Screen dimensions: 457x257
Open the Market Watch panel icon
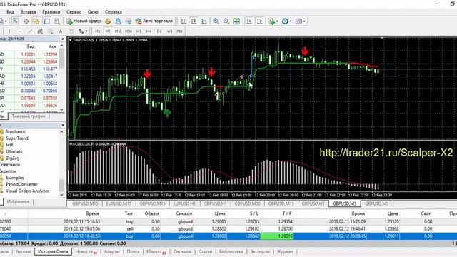[x=16, y=21]
